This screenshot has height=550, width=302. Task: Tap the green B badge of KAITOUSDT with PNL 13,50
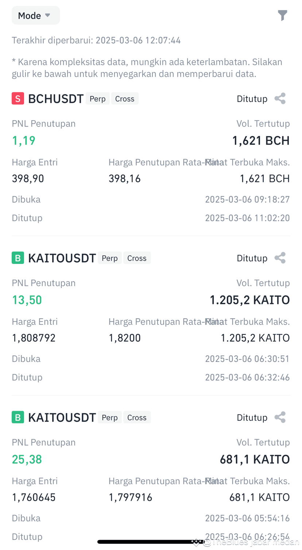[x=18, y=258]
